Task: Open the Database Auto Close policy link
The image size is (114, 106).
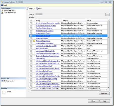Action: click(43, 33)
